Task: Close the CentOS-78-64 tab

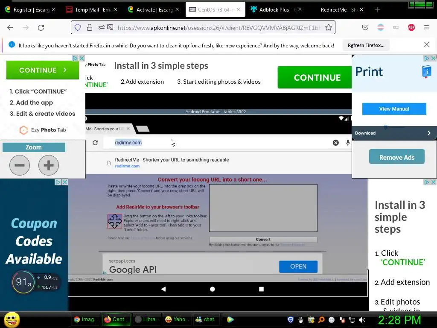Action: pos(239,10)
